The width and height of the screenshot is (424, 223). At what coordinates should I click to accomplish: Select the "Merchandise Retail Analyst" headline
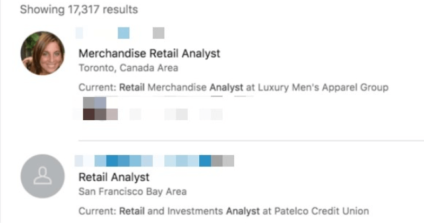[x=149, y=53]
